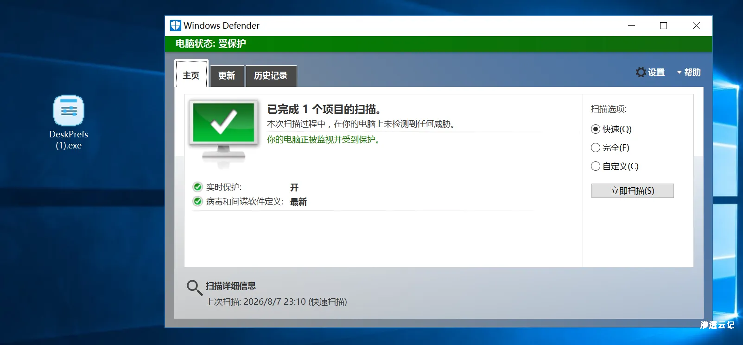Switch to the 更新 update tab
Screen dimensions: 743x345
(x=227, y=76)
